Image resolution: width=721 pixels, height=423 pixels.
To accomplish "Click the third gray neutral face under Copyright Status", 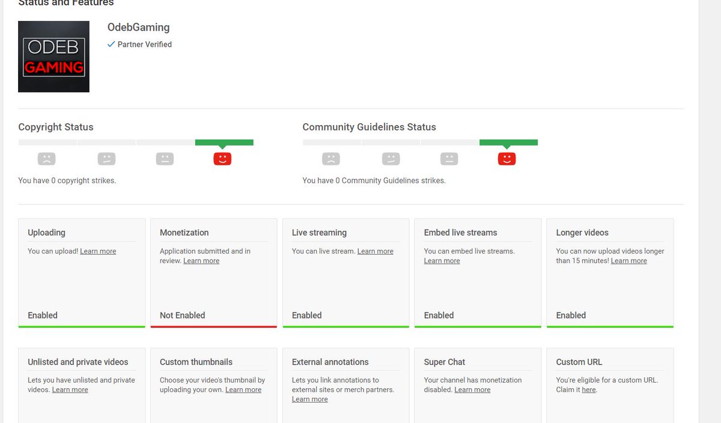I will [x=165, y=159].
